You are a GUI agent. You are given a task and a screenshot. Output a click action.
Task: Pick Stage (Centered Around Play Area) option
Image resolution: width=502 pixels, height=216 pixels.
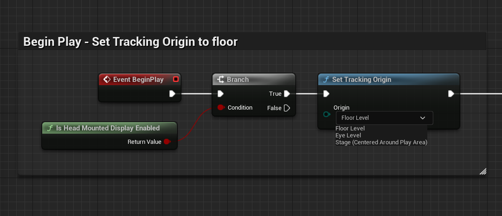[x=381, y=142]
